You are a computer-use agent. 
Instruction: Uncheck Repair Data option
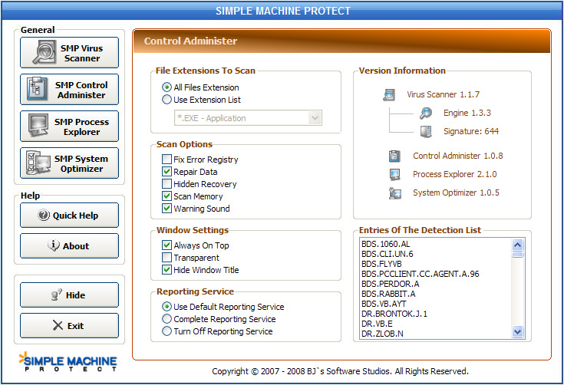click(167, 172)
